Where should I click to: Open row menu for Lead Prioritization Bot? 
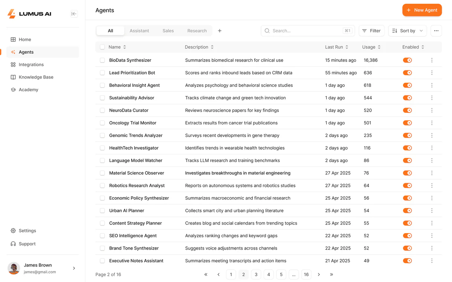click(432, 73)
